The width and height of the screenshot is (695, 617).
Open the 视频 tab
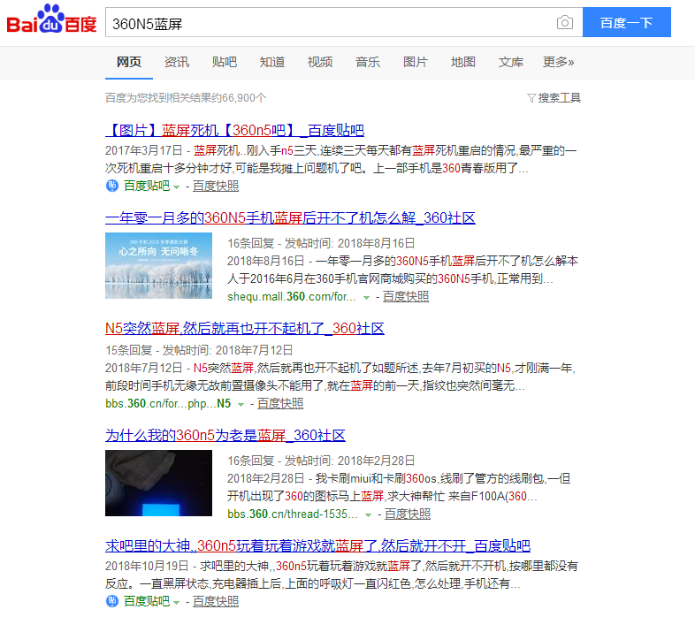[x=320, y=62]
